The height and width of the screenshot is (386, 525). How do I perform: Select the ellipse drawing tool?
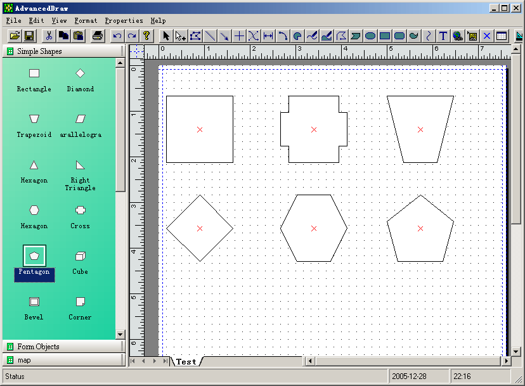click(x=370, y=36)
